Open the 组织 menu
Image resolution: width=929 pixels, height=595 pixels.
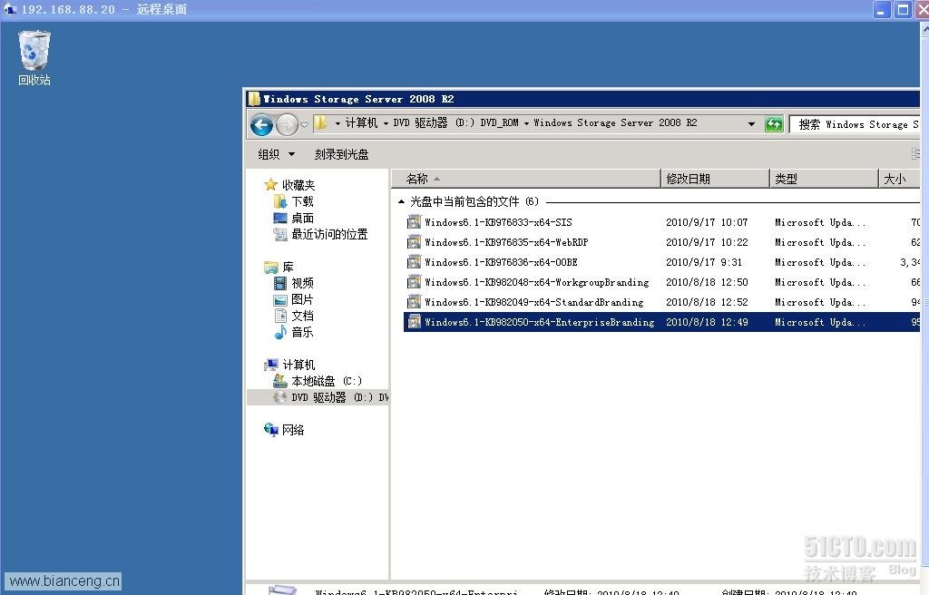point(276,154)
